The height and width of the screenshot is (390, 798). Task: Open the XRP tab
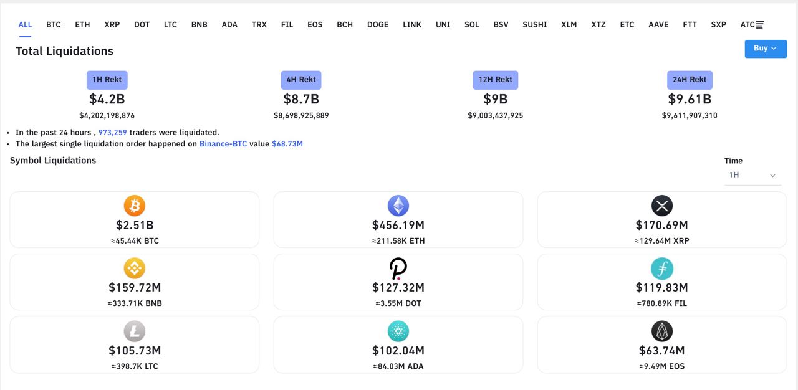(112, 25)
